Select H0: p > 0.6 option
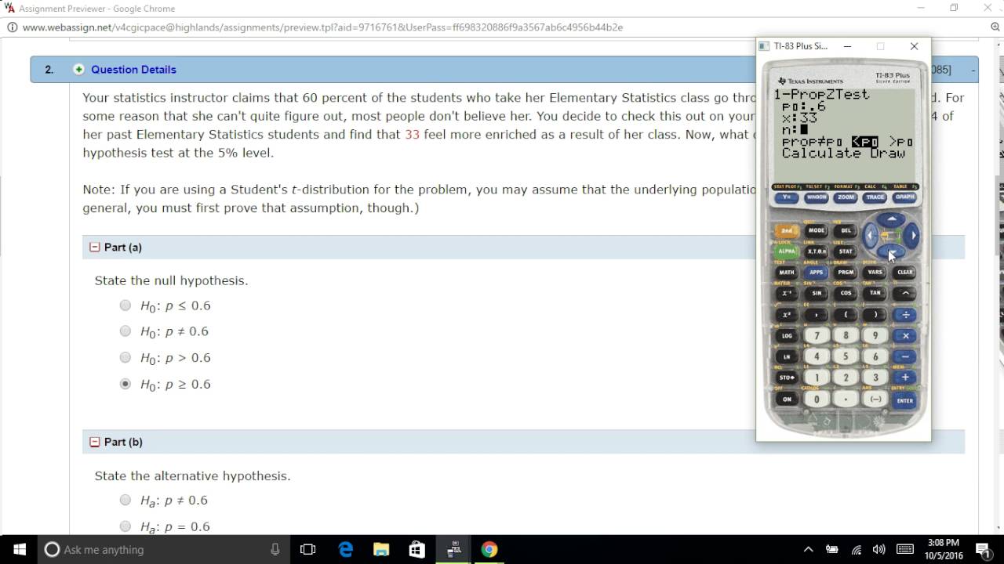The width and height of the screenshot is (1004, 564). pos(125,357)
